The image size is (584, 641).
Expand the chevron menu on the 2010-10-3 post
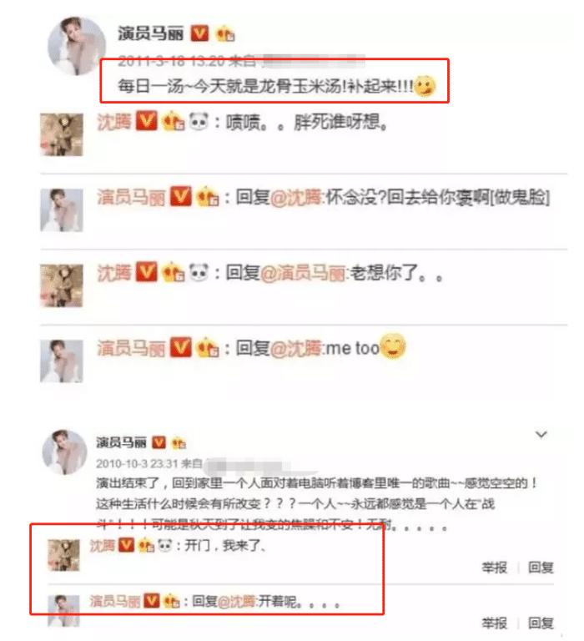click(541, 434)
